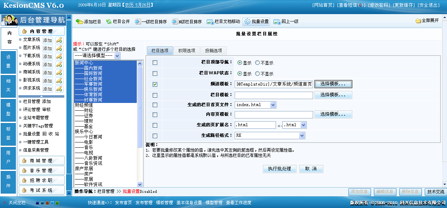Click the pencil icon beside 文章系统
The image size is (447, 208).
click(x=59, y=40)
